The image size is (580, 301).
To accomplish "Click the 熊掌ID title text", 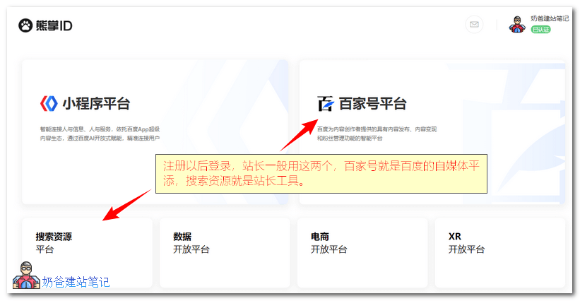I will point(54,25).
